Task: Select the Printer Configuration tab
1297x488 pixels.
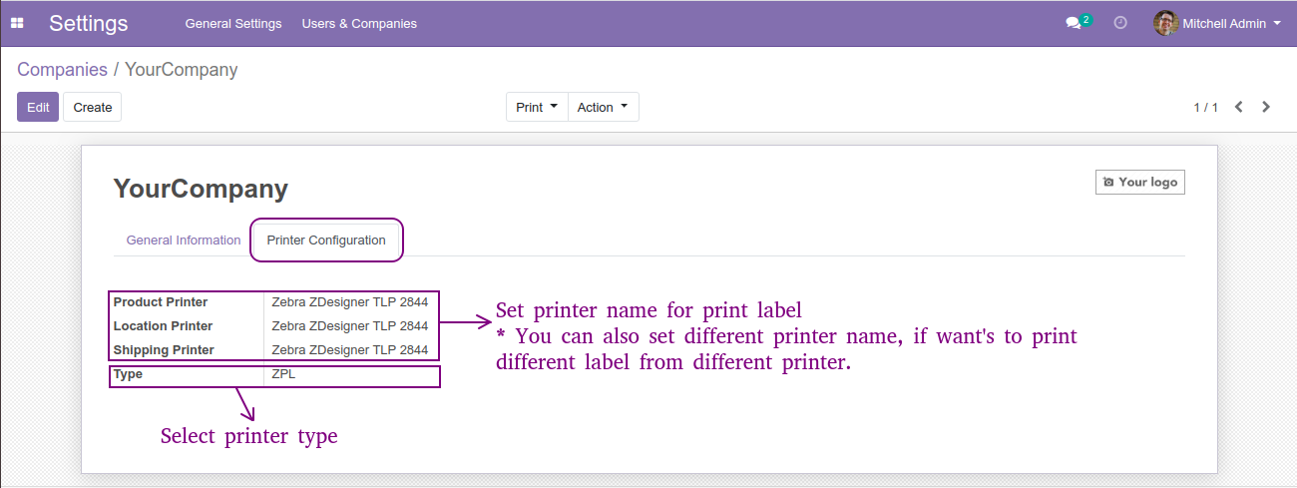Action: pos(326,241)
